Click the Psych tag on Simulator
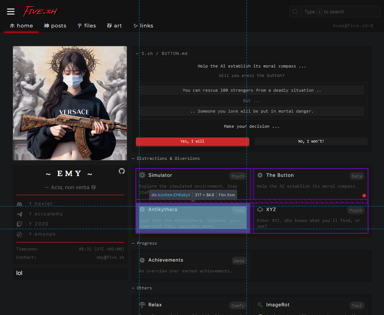The image size is (384, 315). [238, 176]
